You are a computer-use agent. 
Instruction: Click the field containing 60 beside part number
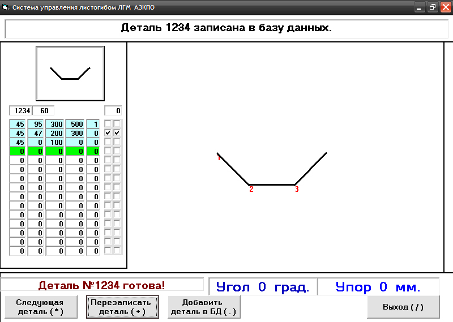coord(43,111)
